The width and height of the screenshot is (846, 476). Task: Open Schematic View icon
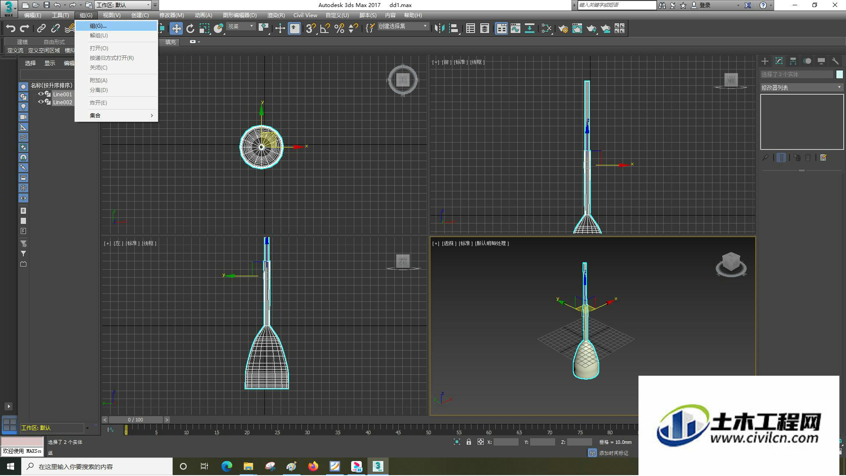pos(530,29)
